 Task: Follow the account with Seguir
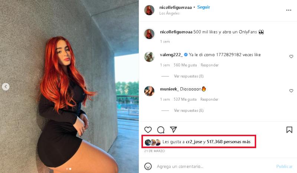tap(203, 7)
